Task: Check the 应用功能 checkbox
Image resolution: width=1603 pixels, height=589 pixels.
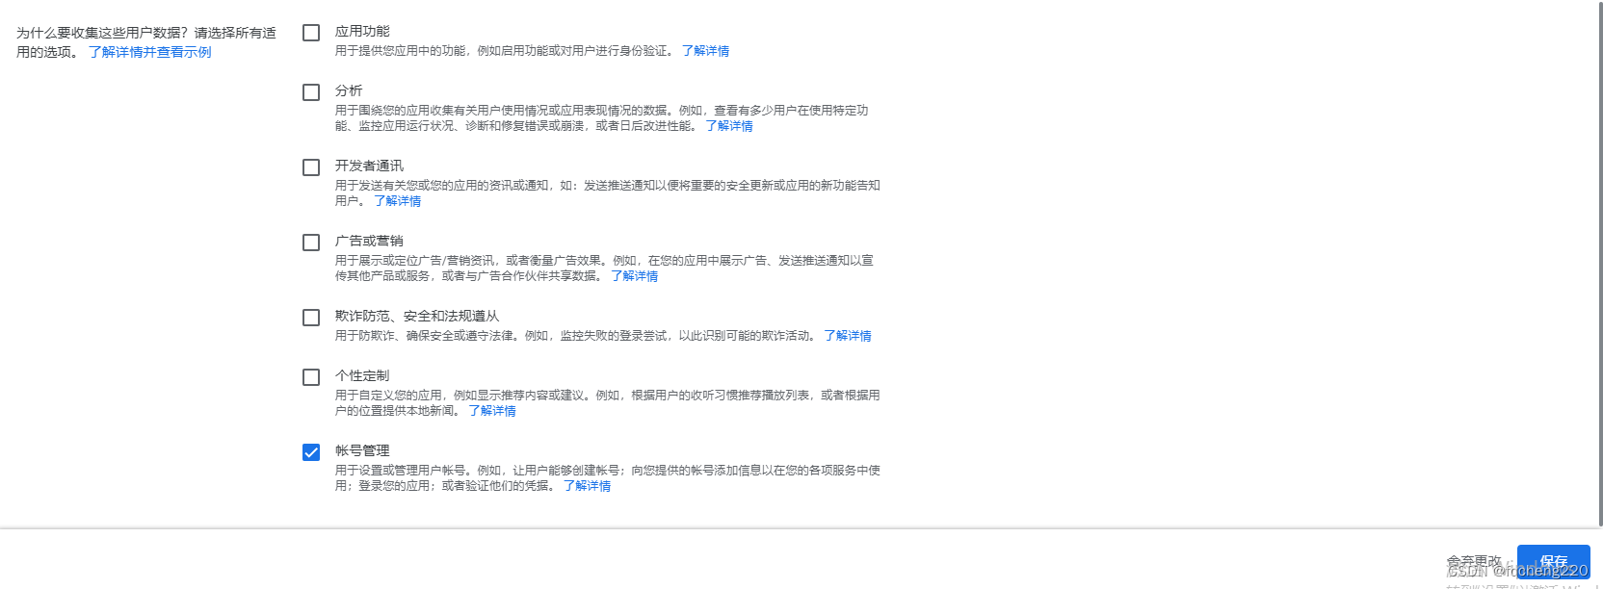Action: 311,33
